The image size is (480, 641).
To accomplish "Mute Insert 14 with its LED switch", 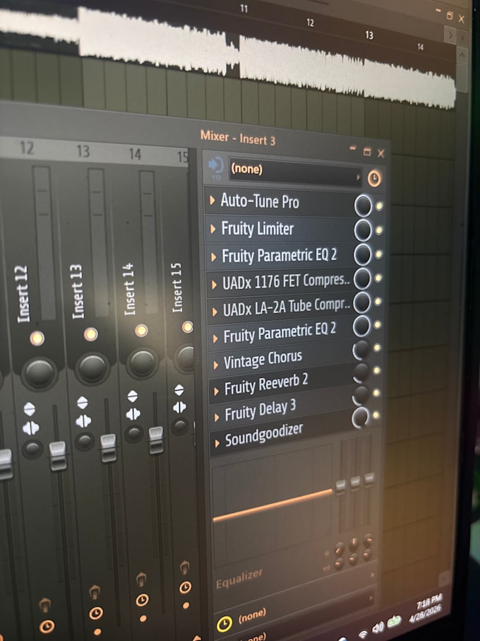I will point(141,330).
